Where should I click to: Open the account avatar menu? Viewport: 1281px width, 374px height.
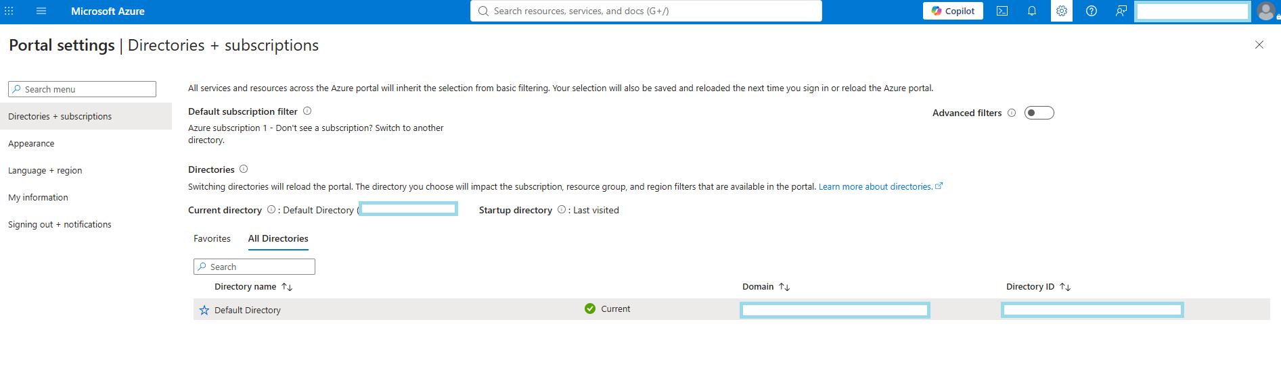point(1266,11)
